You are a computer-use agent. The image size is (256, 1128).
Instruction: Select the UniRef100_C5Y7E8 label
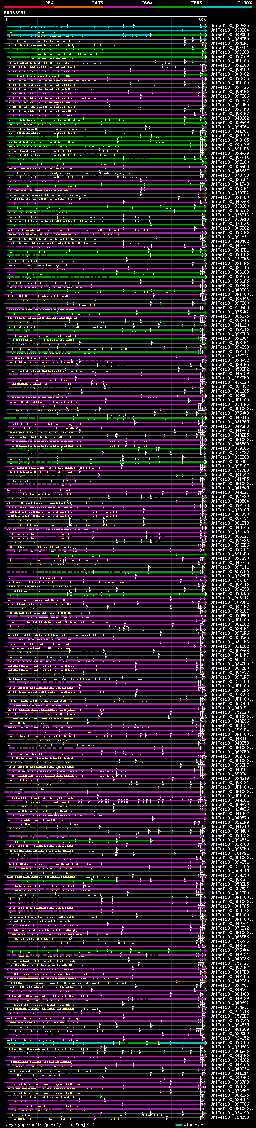click(x=230, y=470)
